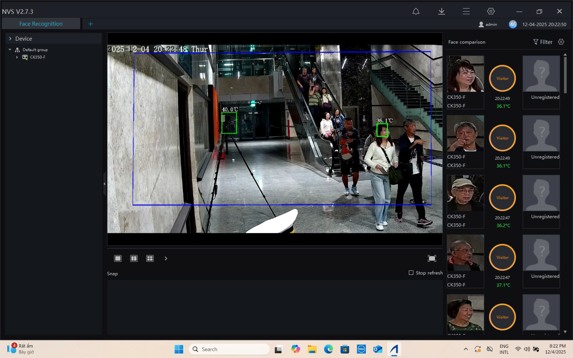This screenshot has height=358, width=573.
Task: Open the hamburger list menu icon
Action: coord(466,11)
